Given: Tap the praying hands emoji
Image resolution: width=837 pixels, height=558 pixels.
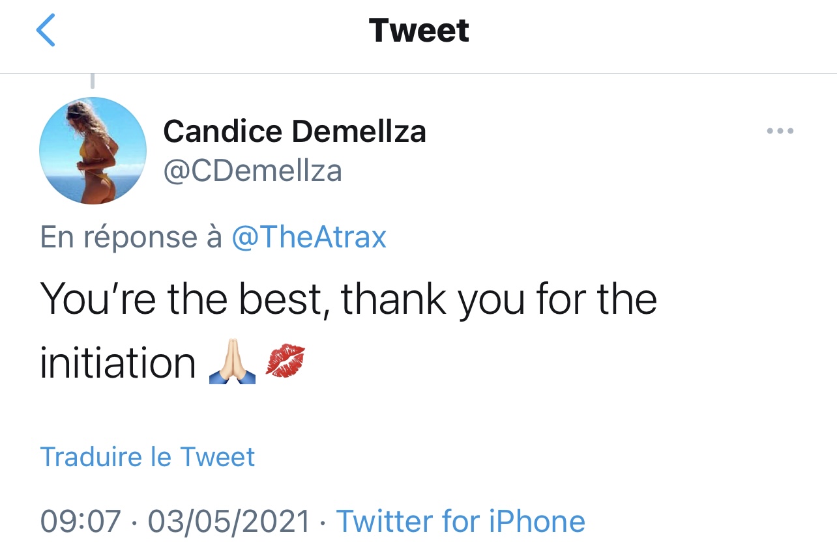Looking at the screenshot, I should [233, 363].
